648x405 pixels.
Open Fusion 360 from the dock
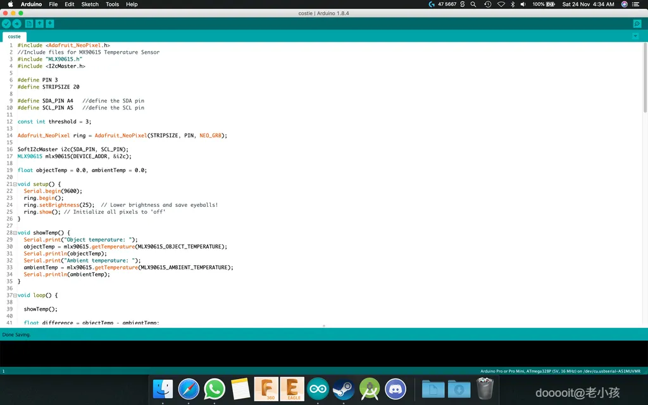coord(266,389)
